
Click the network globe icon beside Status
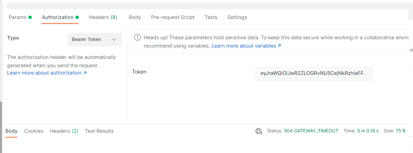pyautogui.click(x=259, y=131)
